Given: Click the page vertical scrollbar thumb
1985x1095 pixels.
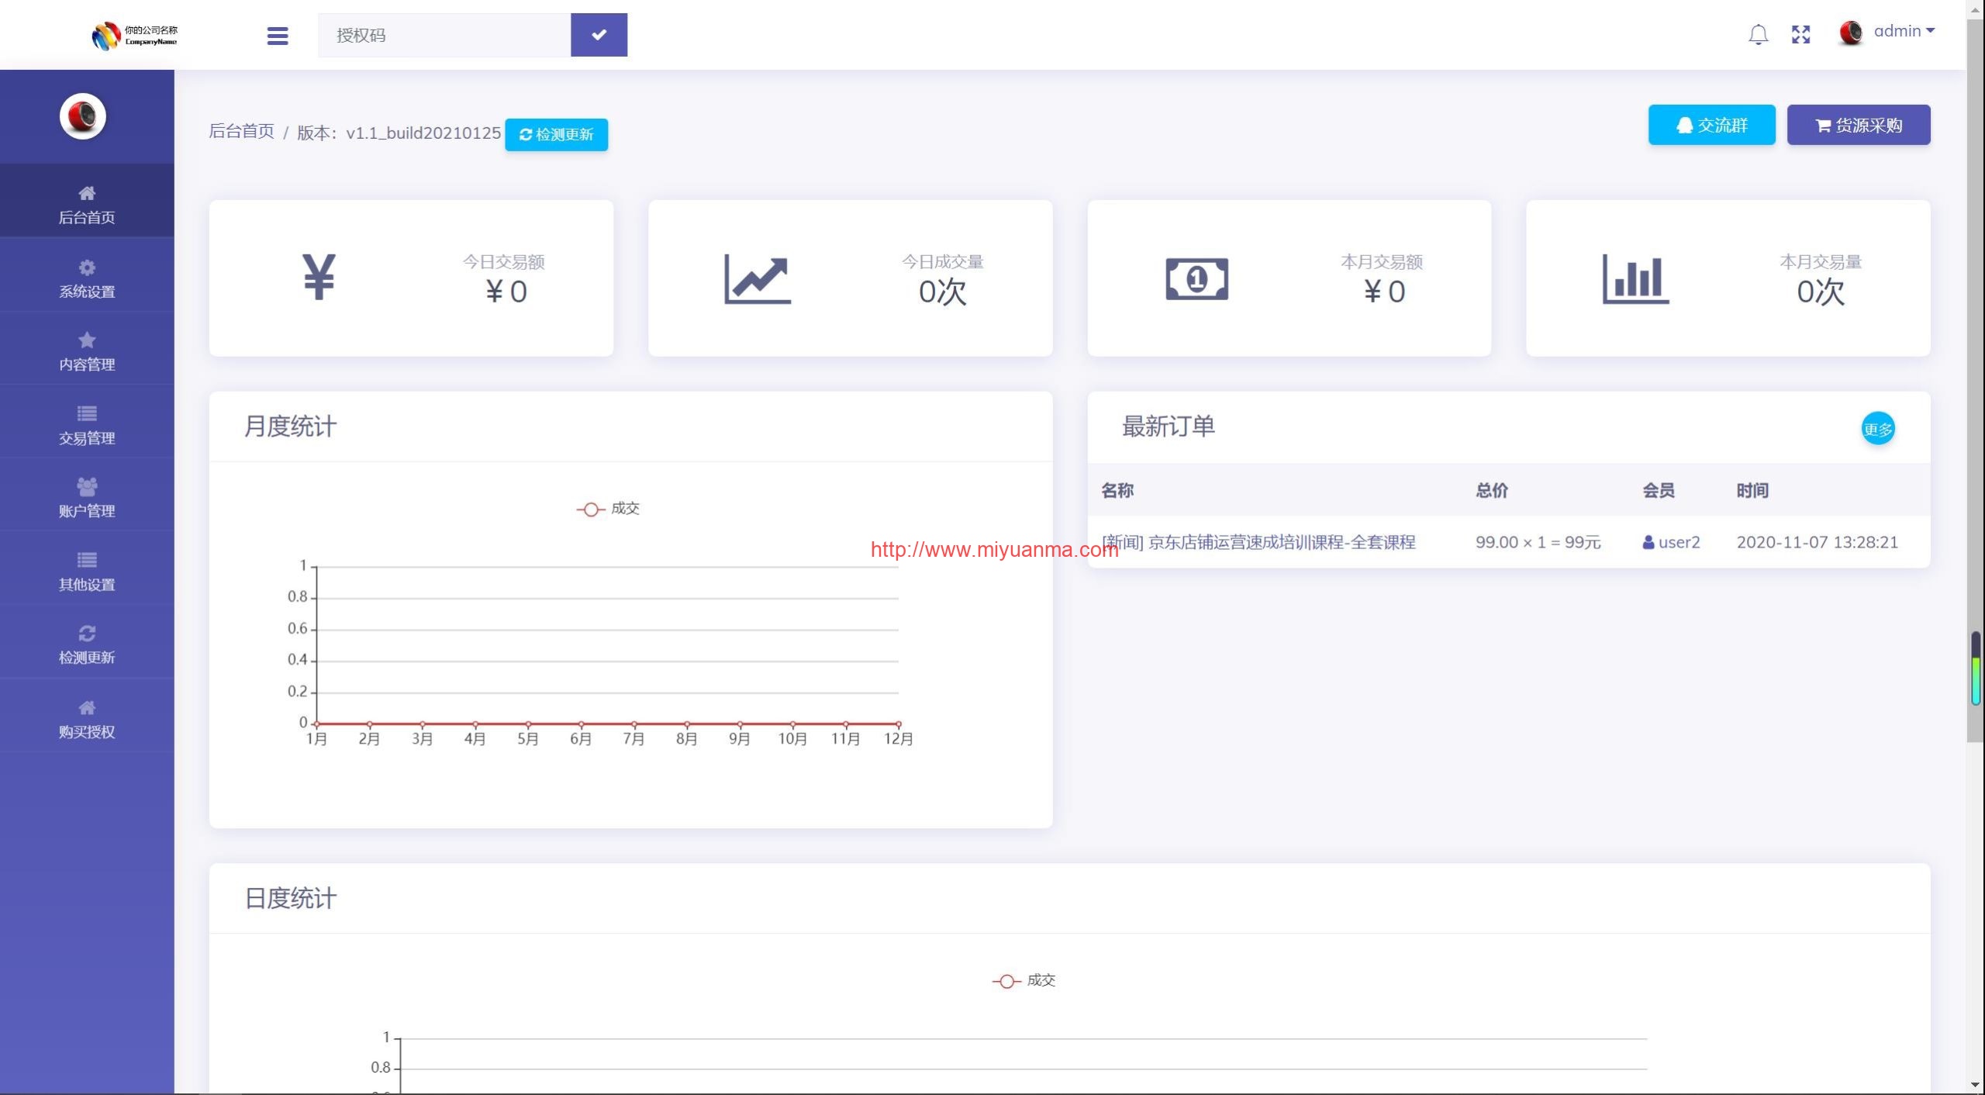Looking at the screenshot, I should (x=1976, y=380).
